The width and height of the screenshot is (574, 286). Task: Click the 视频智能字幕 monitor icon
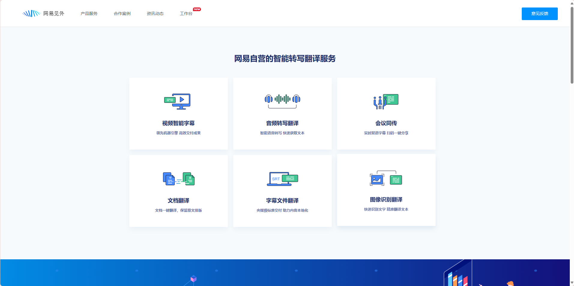click(178, 101)
